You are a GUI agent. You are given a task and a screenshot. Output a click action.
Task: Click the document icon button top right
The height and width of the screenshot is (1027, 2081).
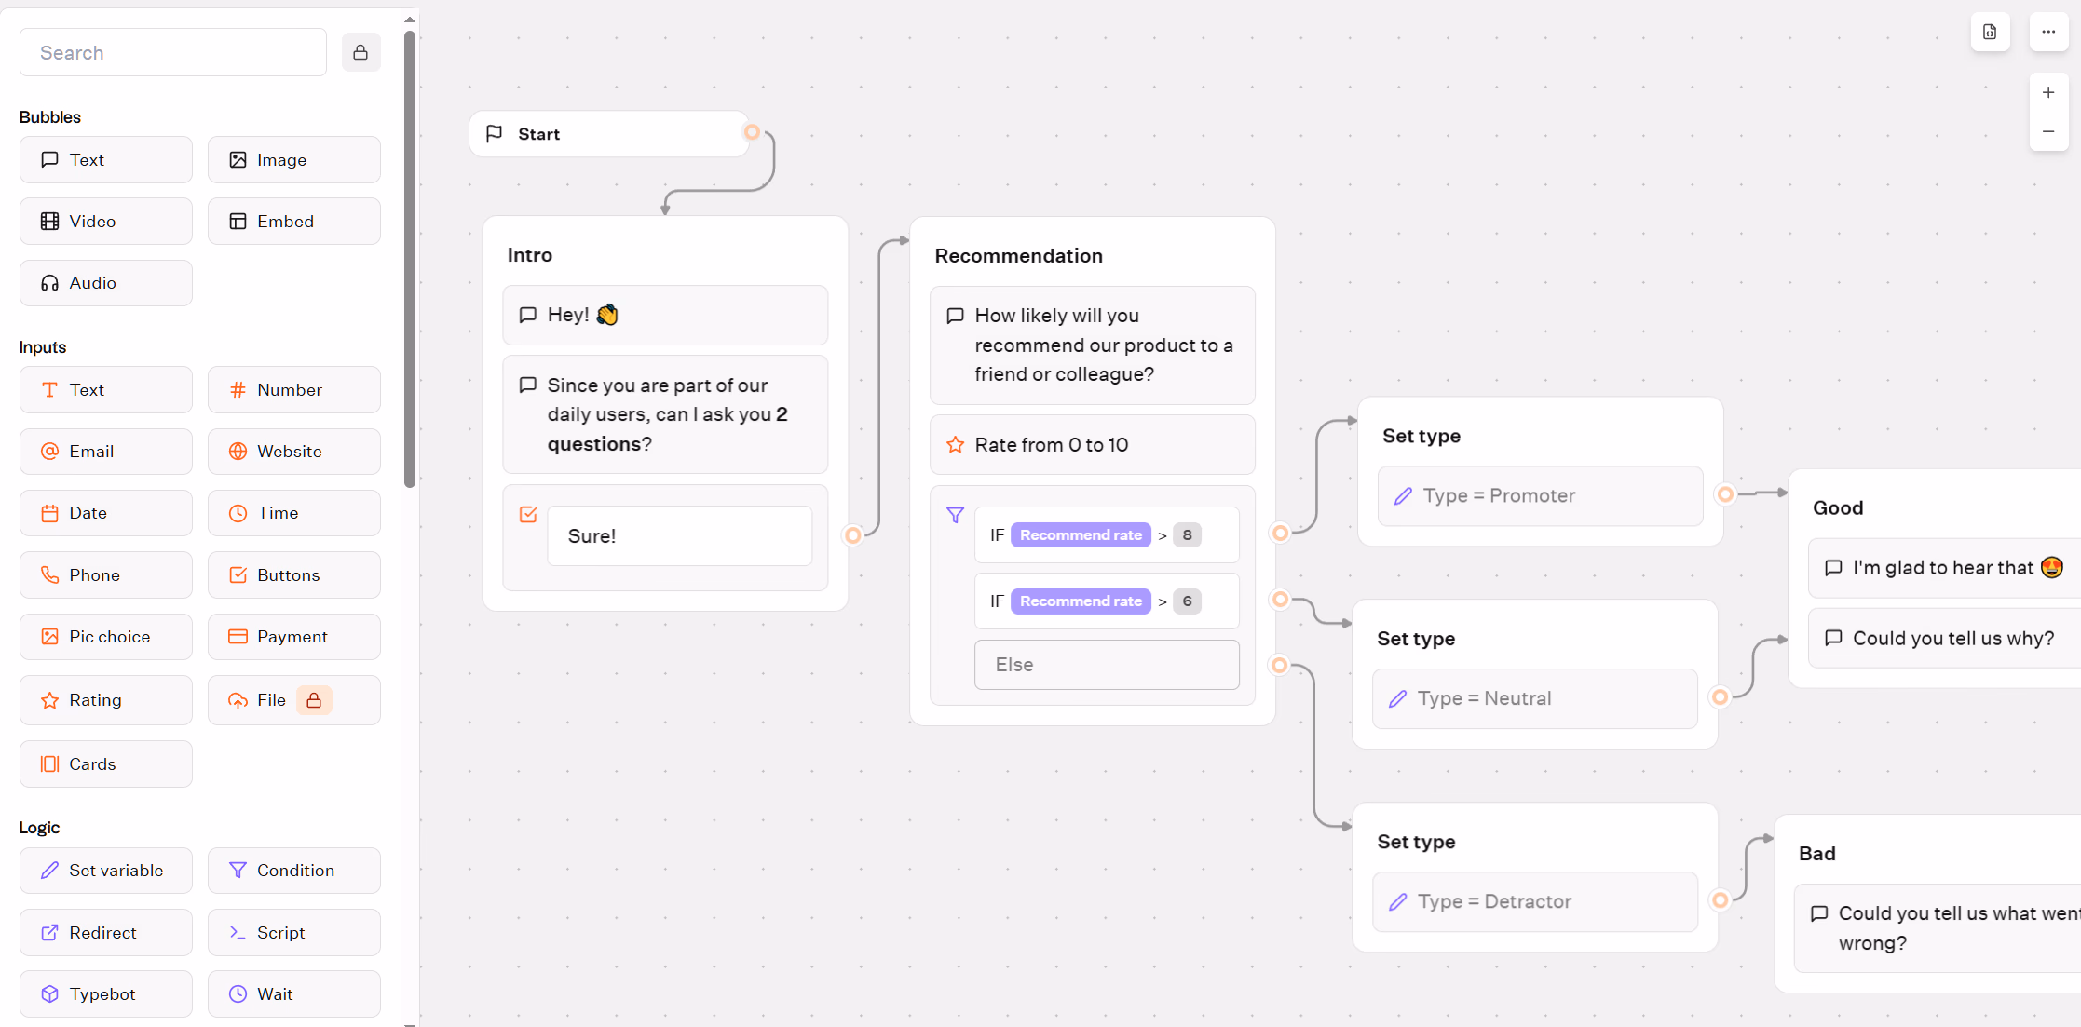coord(1990,32)
